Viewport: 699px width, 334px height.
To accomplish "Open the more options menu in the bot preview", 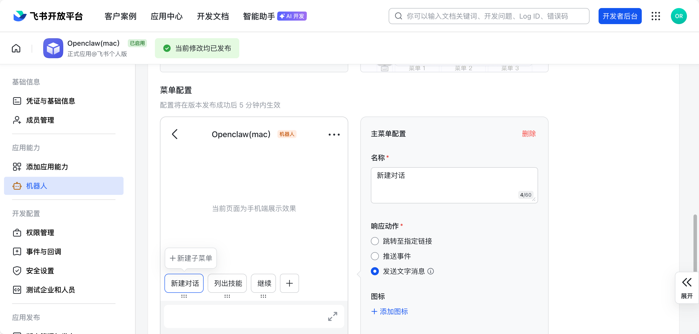I will 333,134.
